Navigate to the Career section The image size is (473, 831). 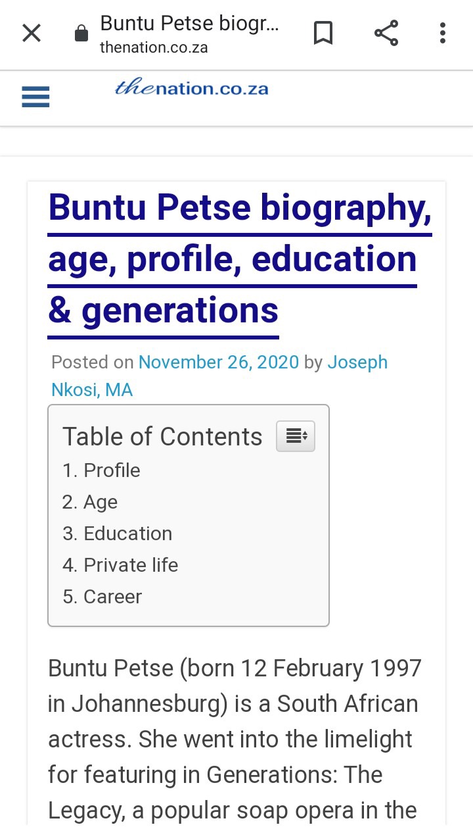click(x=102, y=597)
